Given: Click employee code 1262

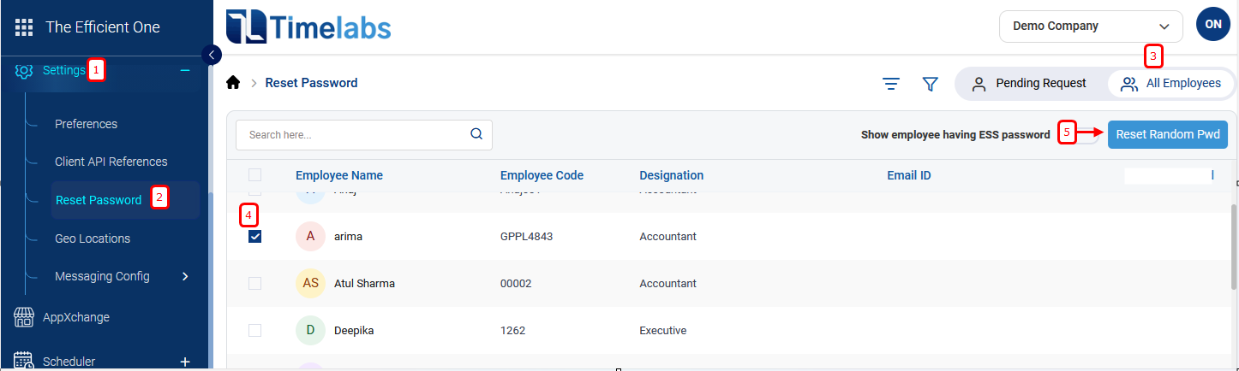Looking at the screenshot, I should (x=512, y=331).
